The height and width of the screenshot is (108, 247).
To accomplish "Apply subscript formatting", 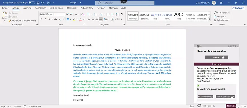I will tap(59, 19).
